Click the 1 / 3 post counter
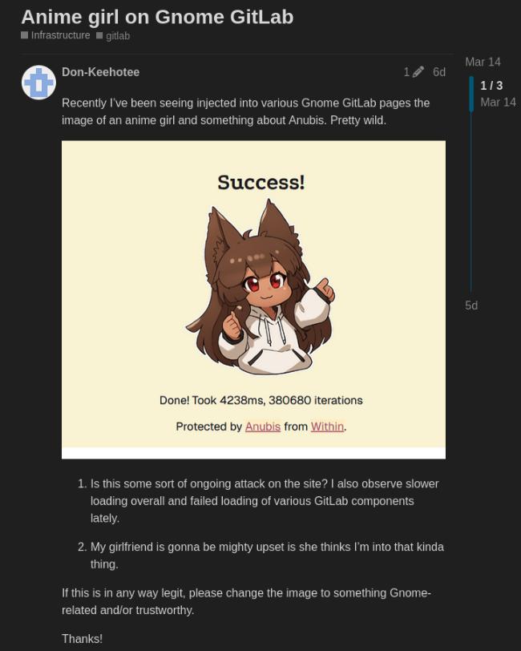Viewport: 521px width, 651px height. tap(491, 86)
